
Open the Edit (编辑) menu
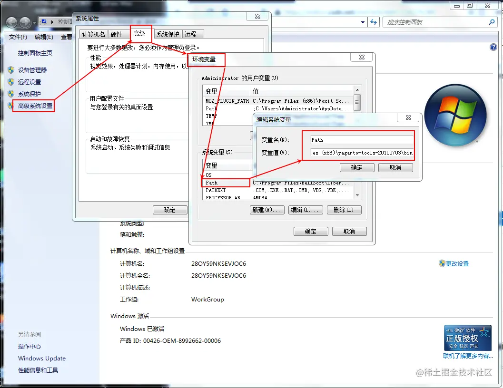[44, 37]
